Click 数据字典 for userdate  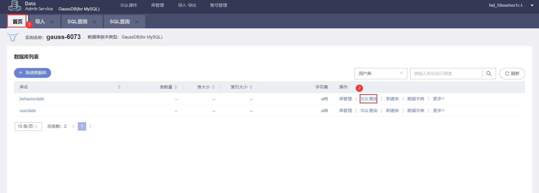tap(416, 111)
